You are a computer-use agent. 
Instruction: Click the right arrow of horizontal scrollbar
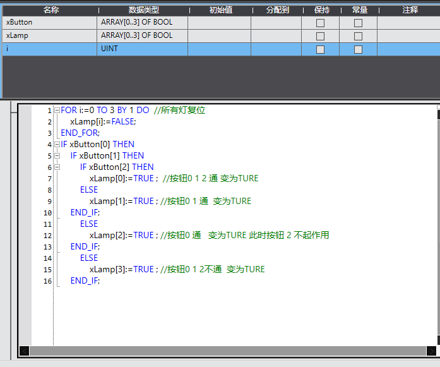[431, 351]
